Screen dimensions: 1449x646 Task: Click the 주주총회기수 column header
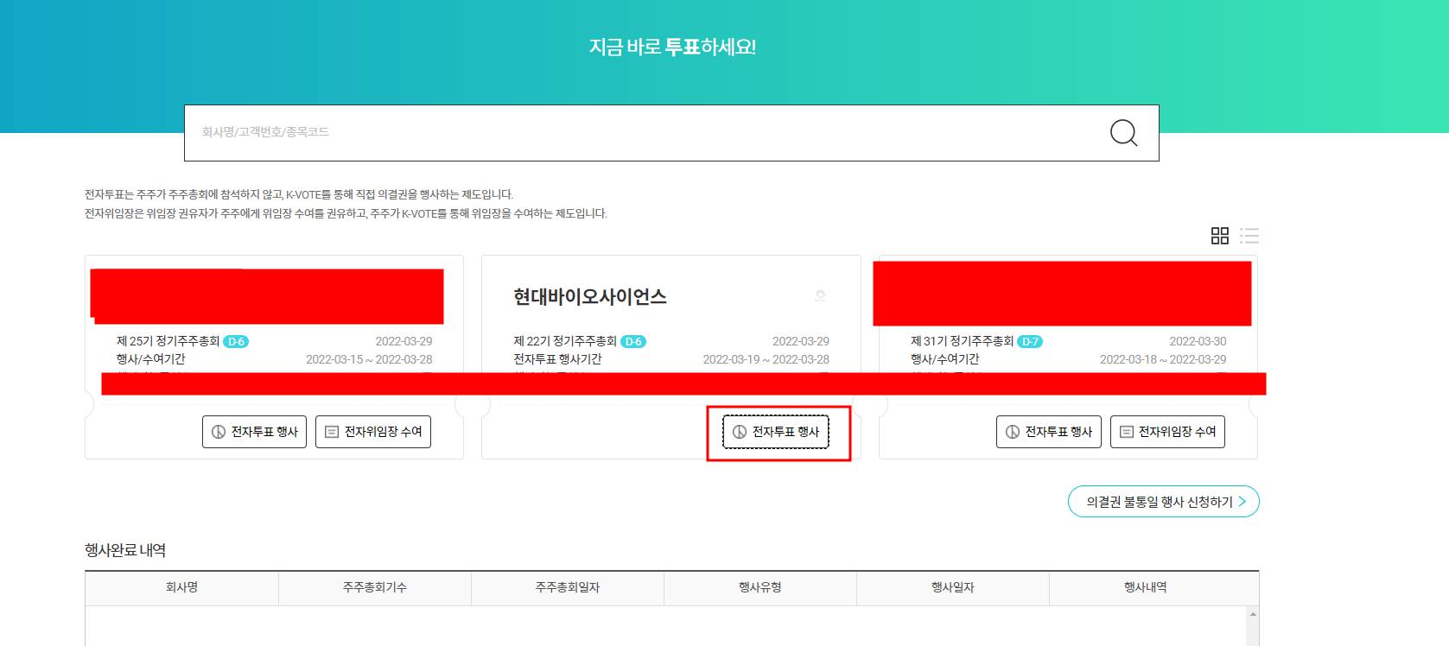[x=375, y=587]
